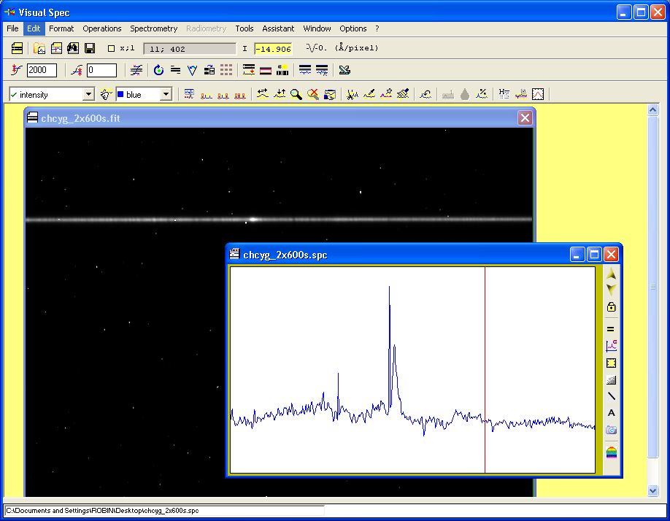Click the pushpin on spectrum icon

(386, 94)
